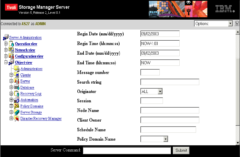Open the Clients link
This screenshot has height=157, width=240.
[25, 75]
